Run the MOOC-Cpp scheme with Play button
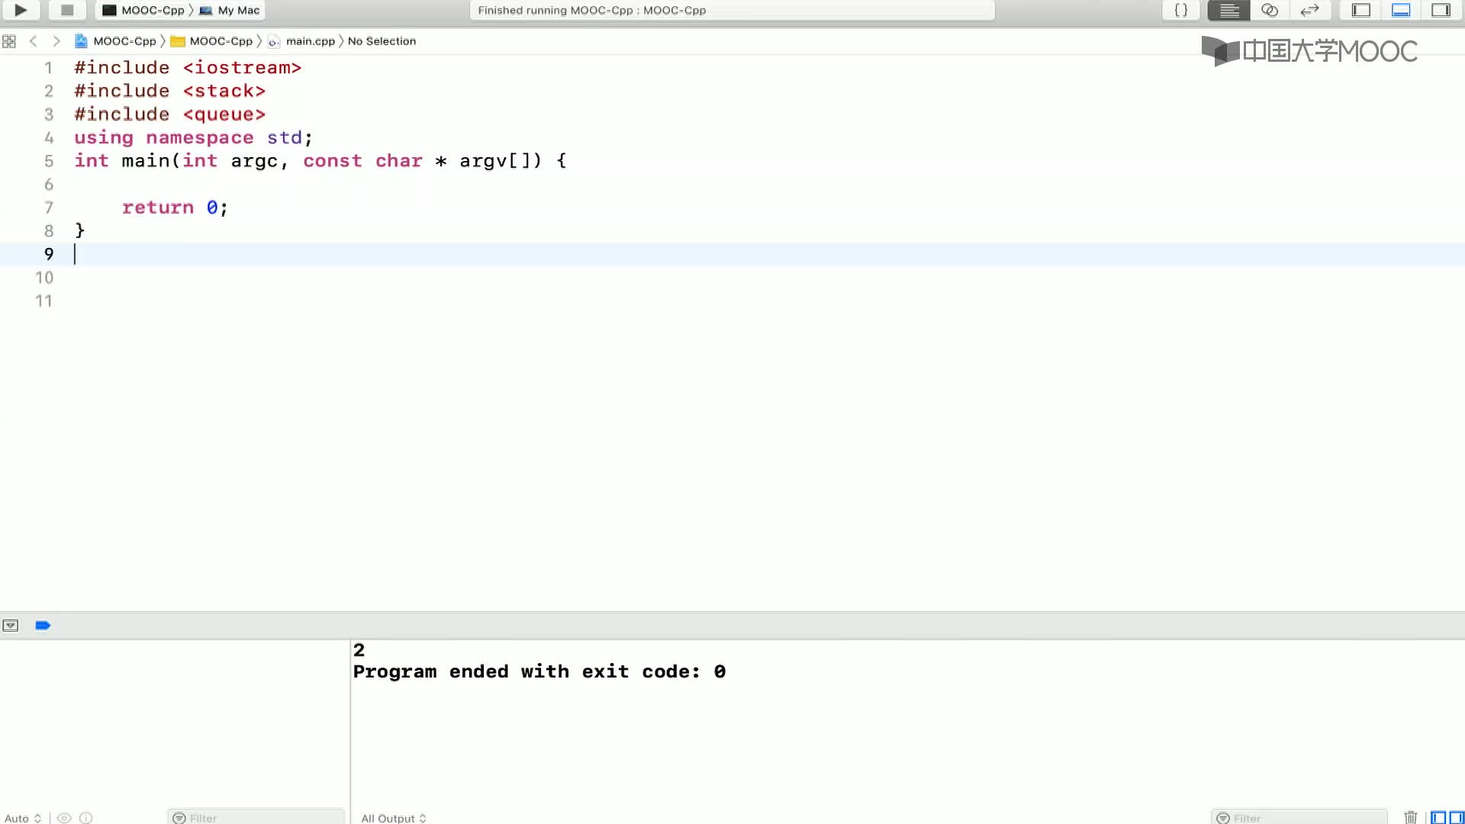This screenshot has width=1465, height=824. pos(21,10)
